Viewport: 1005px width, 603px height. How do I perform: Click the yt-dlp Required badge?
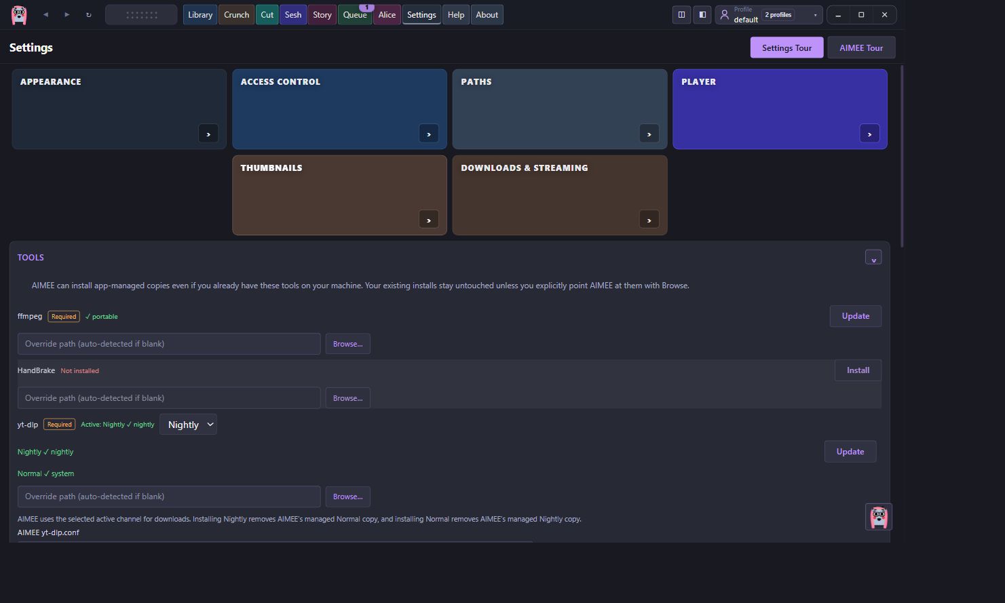60,425
